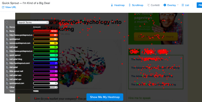202x102 pixels.
Task: Click 'Click here to learn more' banner button
Action: [156, 36]
